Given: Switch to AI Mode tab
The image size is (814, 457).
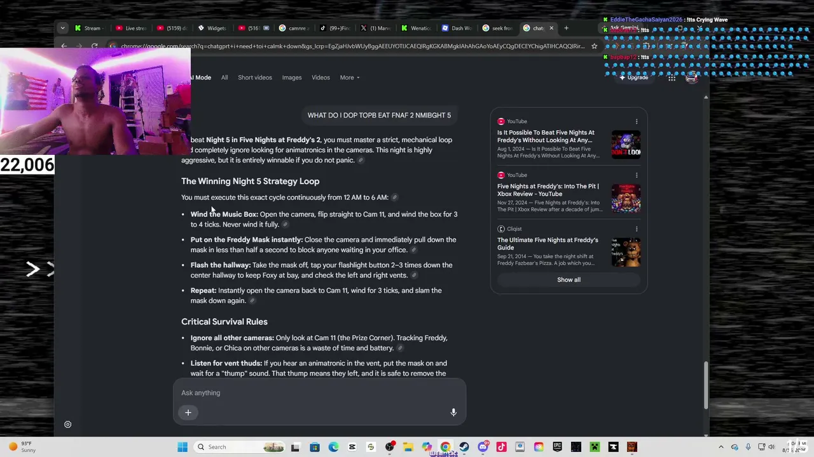Looking at the screenshot, I should (200, 77).
